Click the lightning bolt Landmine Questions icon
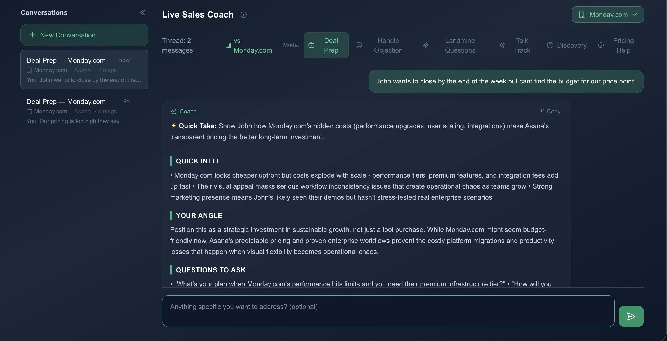The image size is (667, 341). [x=426, y=45]
